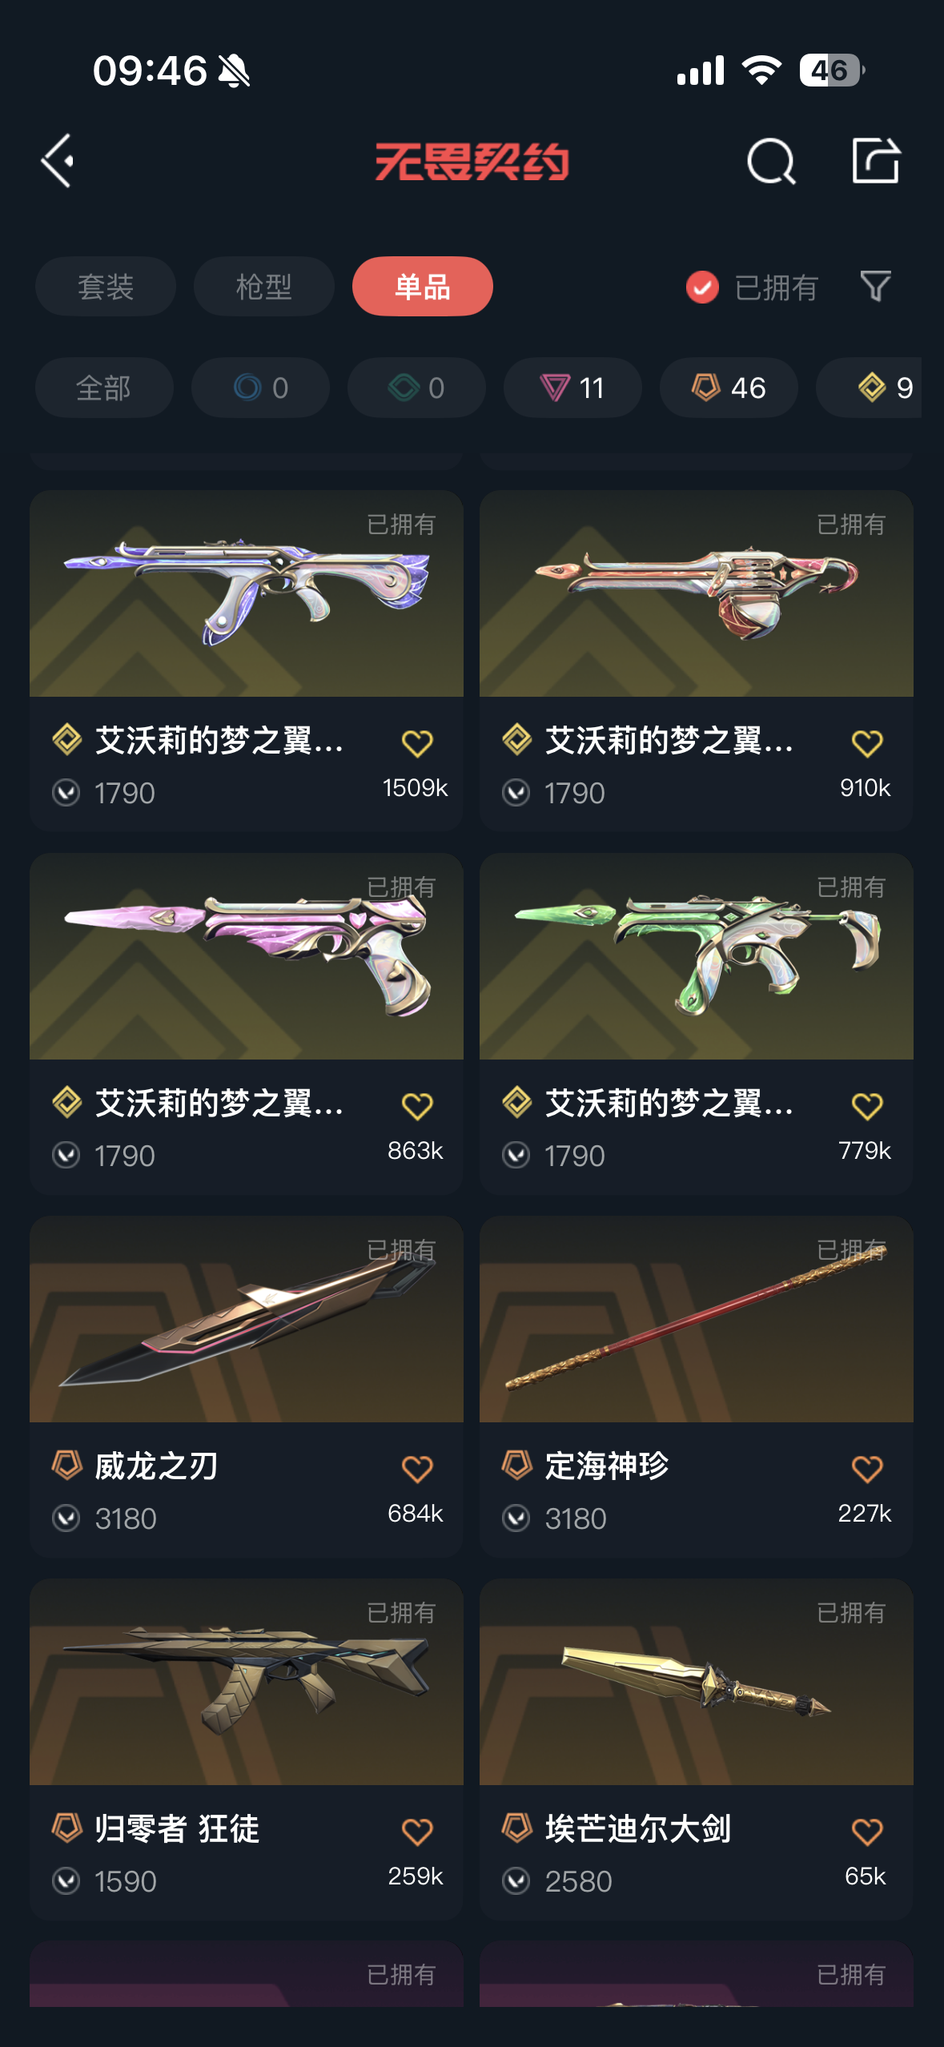This screenshot has height=2047, width=944.
Task: Toggle the 已拥有 owned checkbox
Action: click(702, 287)
